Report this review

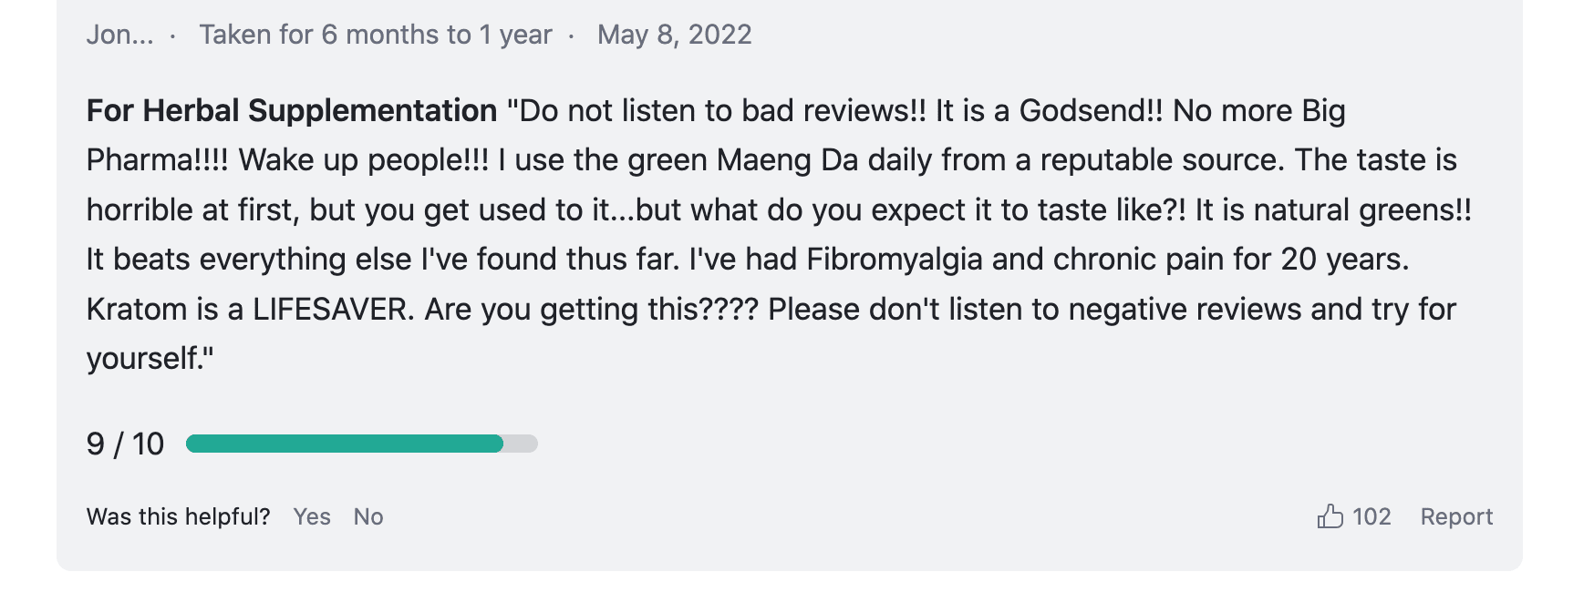(1456, 516)
